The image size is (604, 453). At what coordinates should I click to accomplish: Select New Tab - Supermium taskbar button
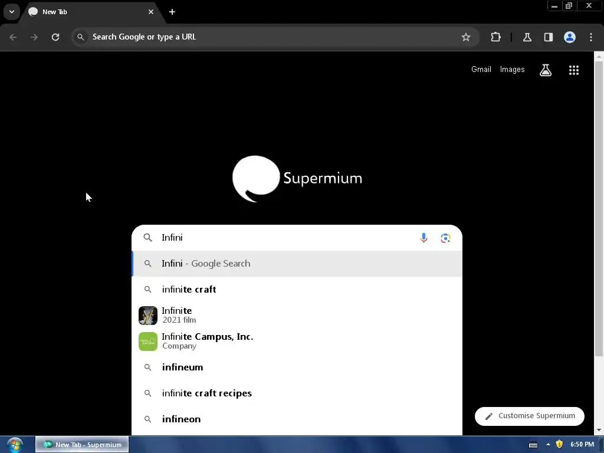(82, 445)
